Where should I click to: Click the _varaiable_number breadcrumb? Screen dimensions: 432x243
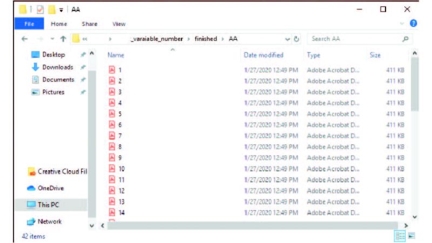[157, 39]
